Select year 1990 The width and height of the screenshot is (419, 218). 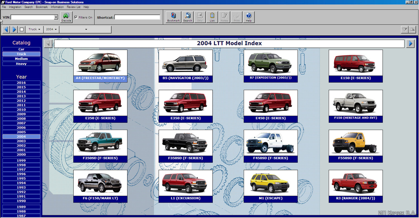click(x=22, y=201)
